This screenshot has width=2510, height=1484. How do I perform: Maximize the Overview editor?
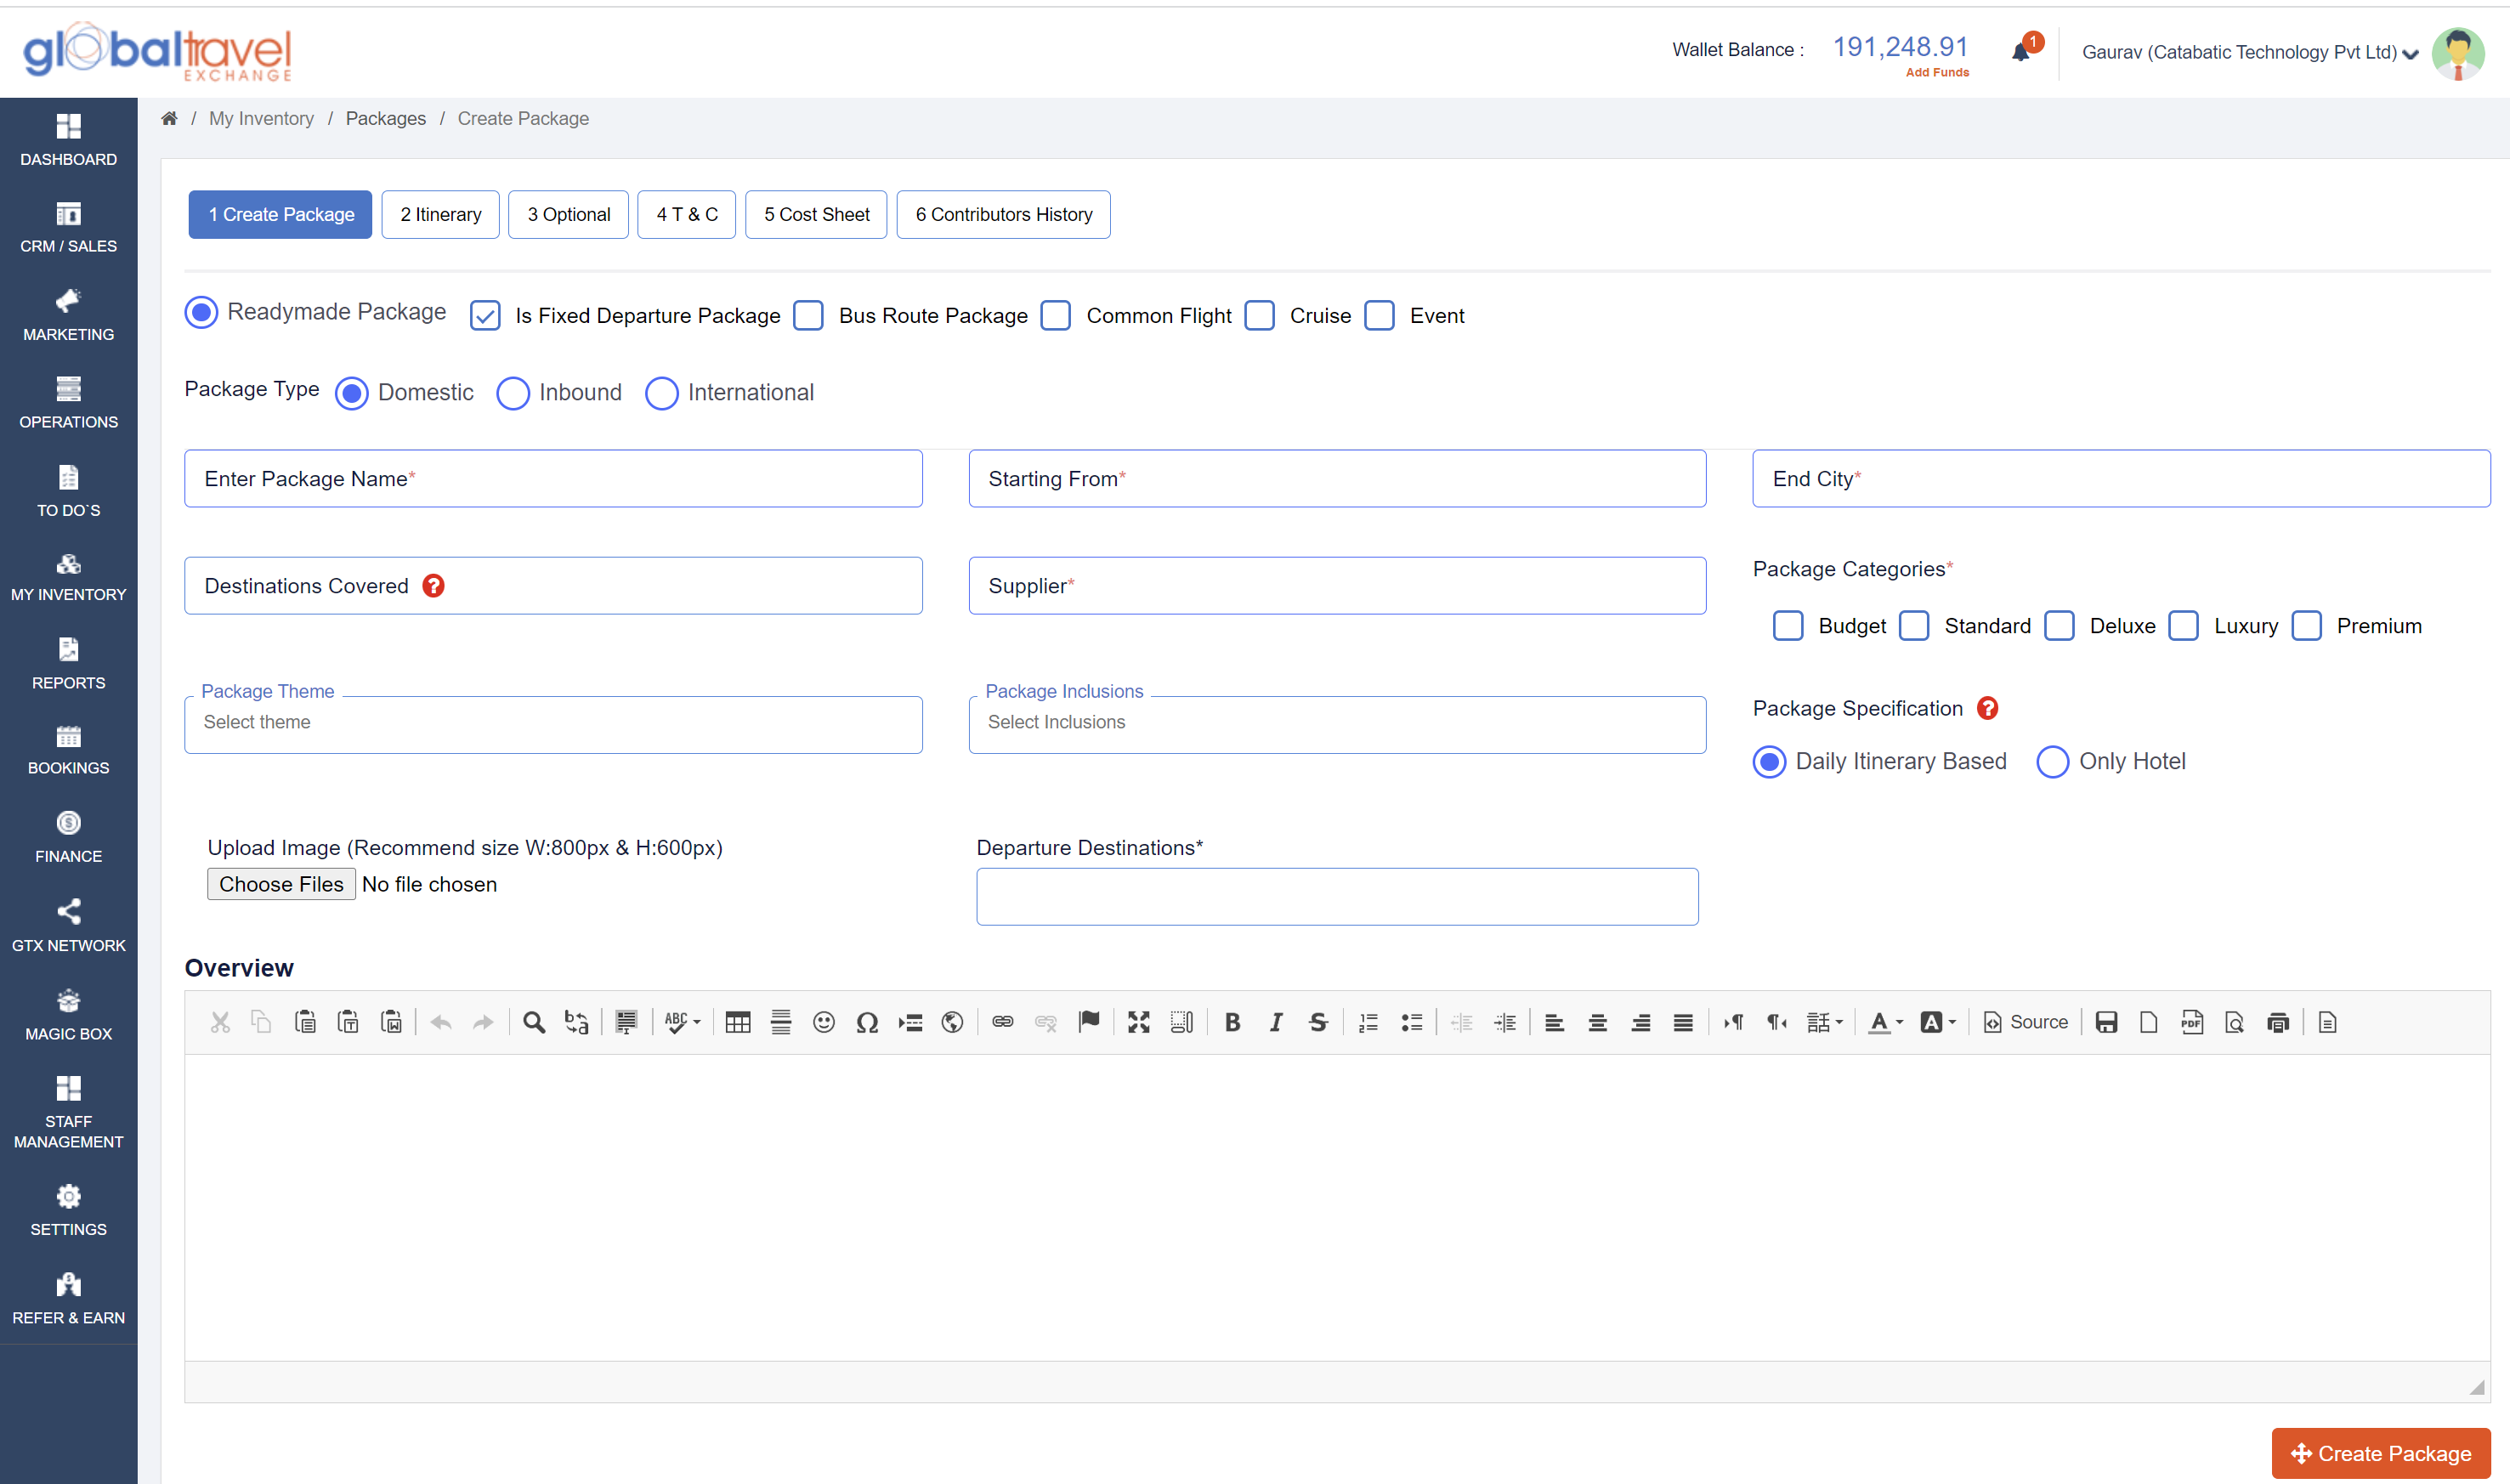[1138, 1022]
